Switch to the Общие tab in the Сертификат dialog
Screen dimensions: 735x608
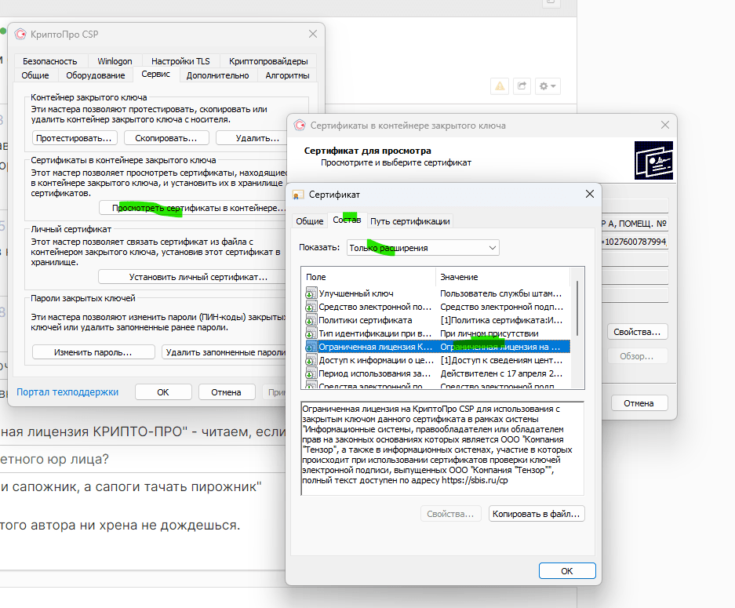(309, 221)
